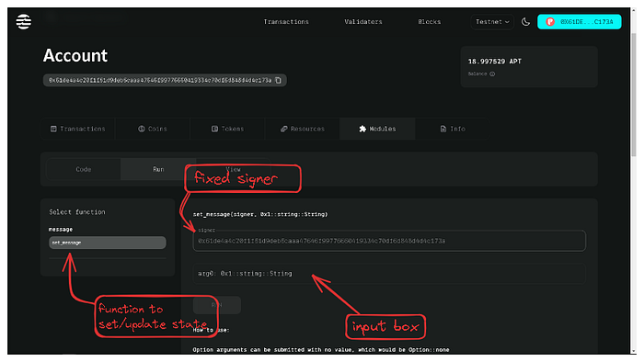This screenshot has width=644, height=362.
Task: Open the Blocks link in the header
Action: pyautogui.click(x=430, y=22)
